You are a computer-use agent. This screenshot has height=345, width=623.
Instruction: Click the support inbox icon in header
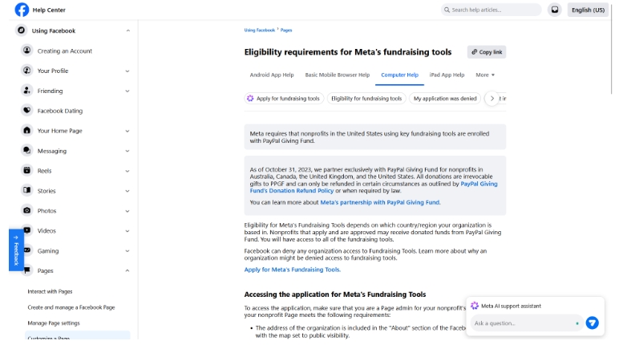[x=555, y=10]
